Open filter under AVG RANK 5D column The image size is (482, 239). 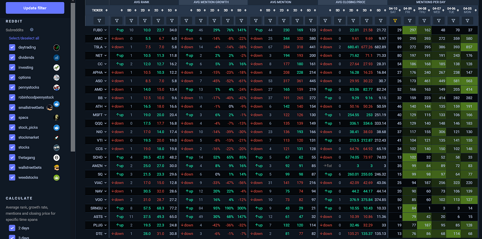(172, 20)
